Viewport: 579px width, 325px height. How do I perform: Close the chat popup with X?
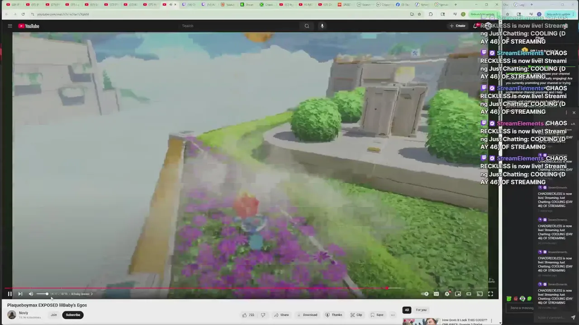(x=574, y=112)
